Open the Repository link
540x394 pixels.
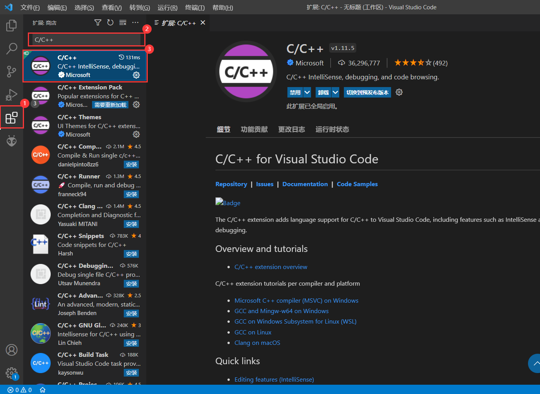(231, 184)
